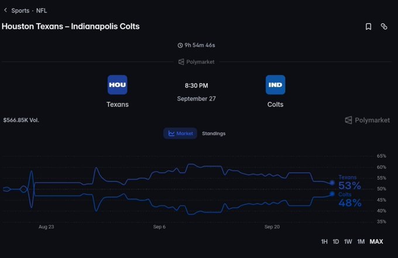398x258 pixels.
Task: Set chart range to 1M
Action: (361, 242)
